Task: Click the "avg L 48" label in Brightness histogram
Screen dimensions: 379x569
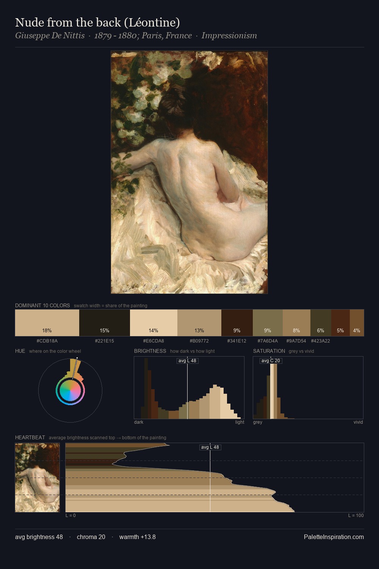Action: (x=188, y=361)
